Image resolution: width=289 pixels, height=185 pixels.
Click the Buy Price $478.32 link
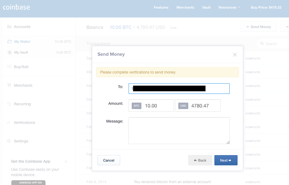(x=266, y=7)
